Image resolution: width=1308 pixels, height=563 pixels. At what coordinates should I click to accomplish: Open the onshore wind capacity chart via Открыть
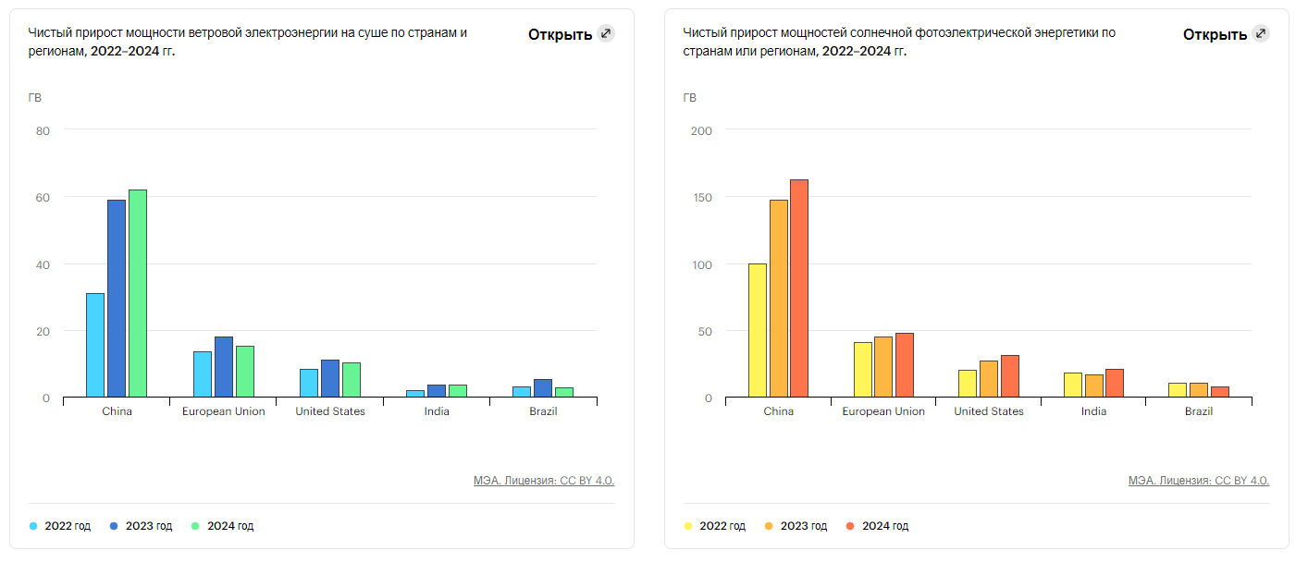560,34
